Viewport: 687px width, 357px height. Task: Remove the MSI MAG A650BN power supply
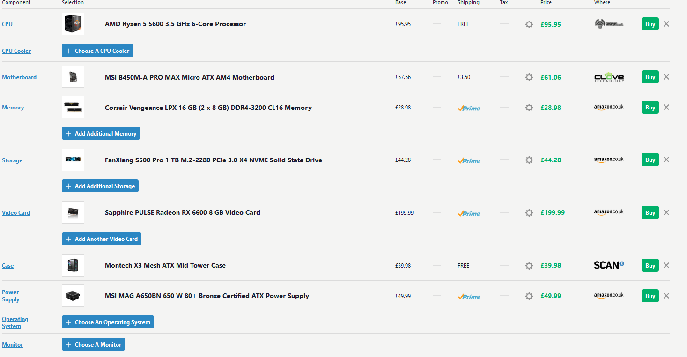pyautogui.click(x=666, y=296)
